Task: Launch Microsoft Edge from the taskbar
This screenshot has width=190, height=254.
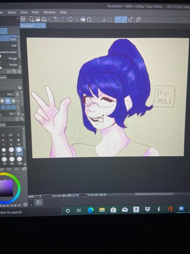Action: [91, 210]
